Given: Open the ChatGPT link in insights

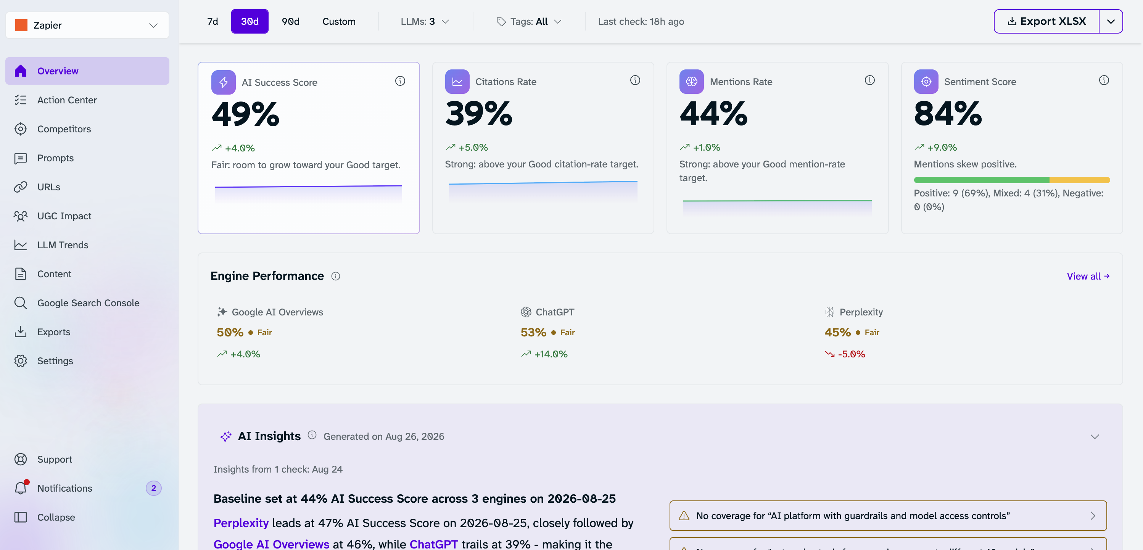Looking at the screenshot, I should [x=433, y=544].
